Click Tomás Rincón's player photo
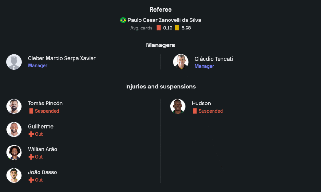The image size is (321, 192). pos(14,106)
